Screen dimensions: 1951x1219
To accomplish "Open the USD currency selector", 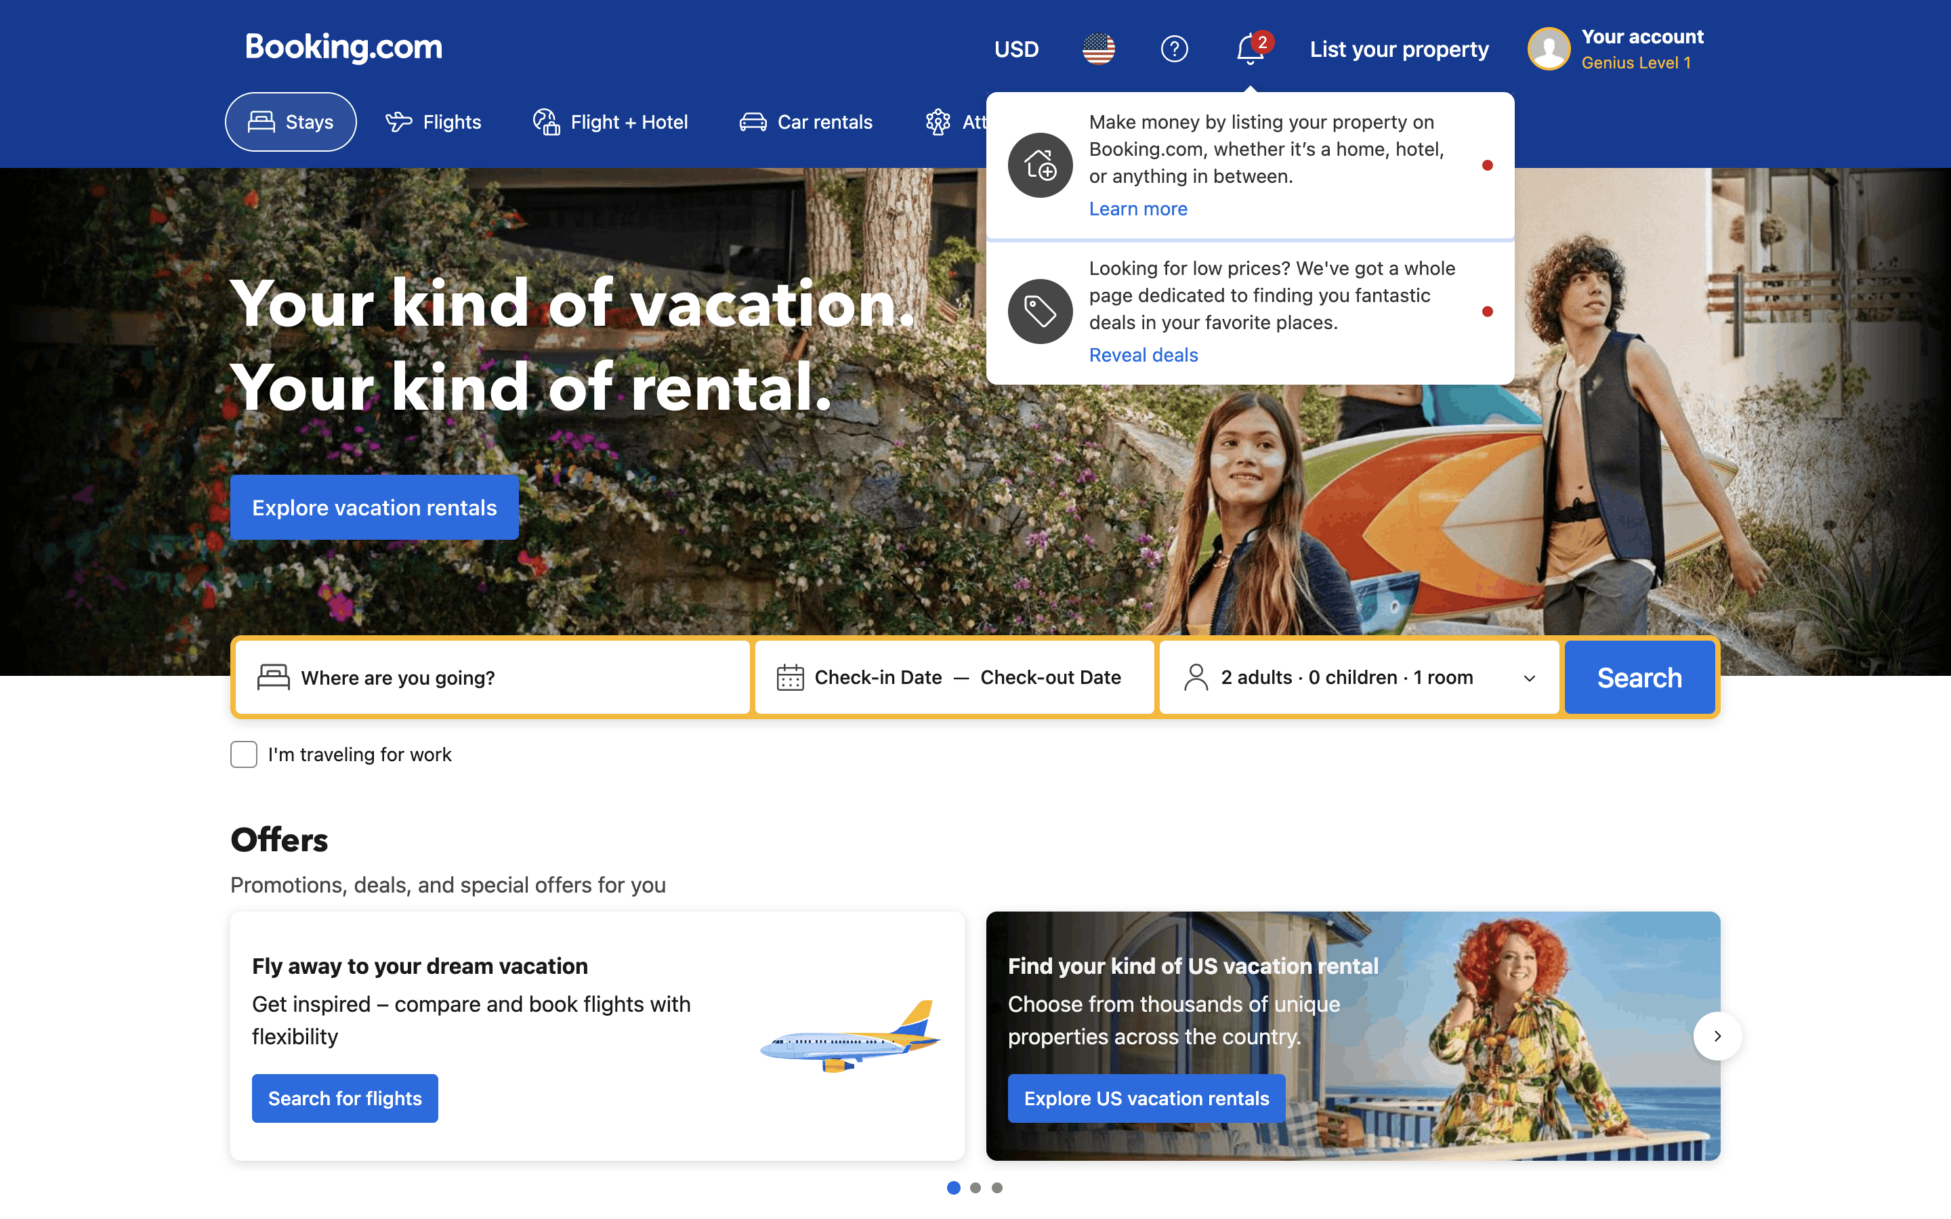I will click(1017, 48).
